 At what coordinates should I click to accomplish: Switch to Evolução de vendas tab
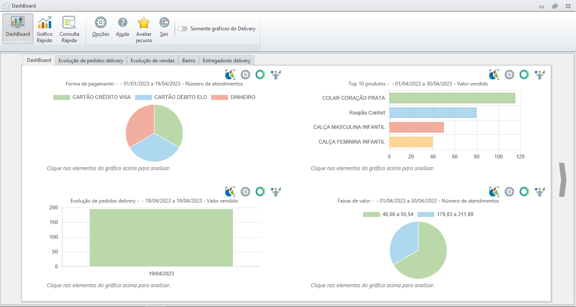pos(152,61)
